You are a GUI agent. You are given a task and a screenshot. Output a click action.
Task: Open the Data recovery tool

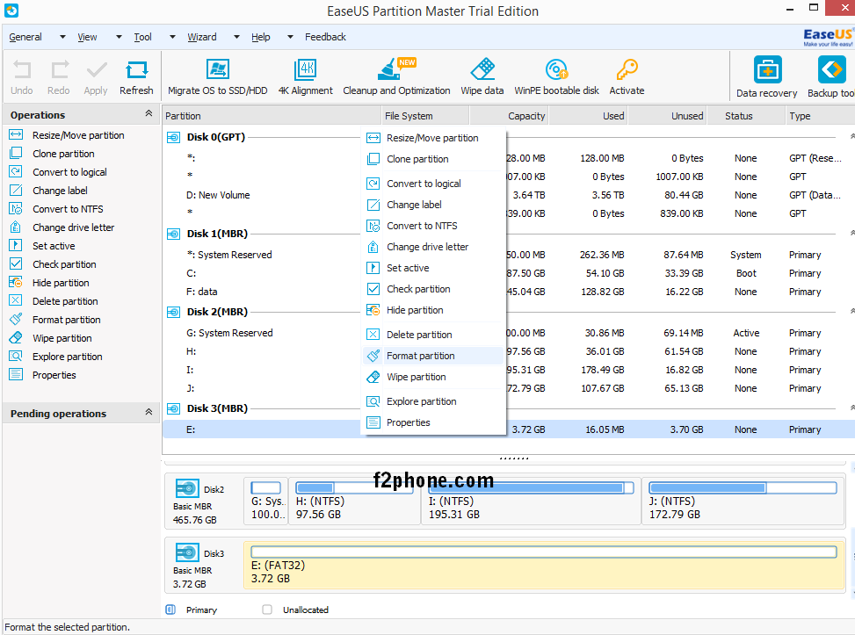tap(766, 77)
